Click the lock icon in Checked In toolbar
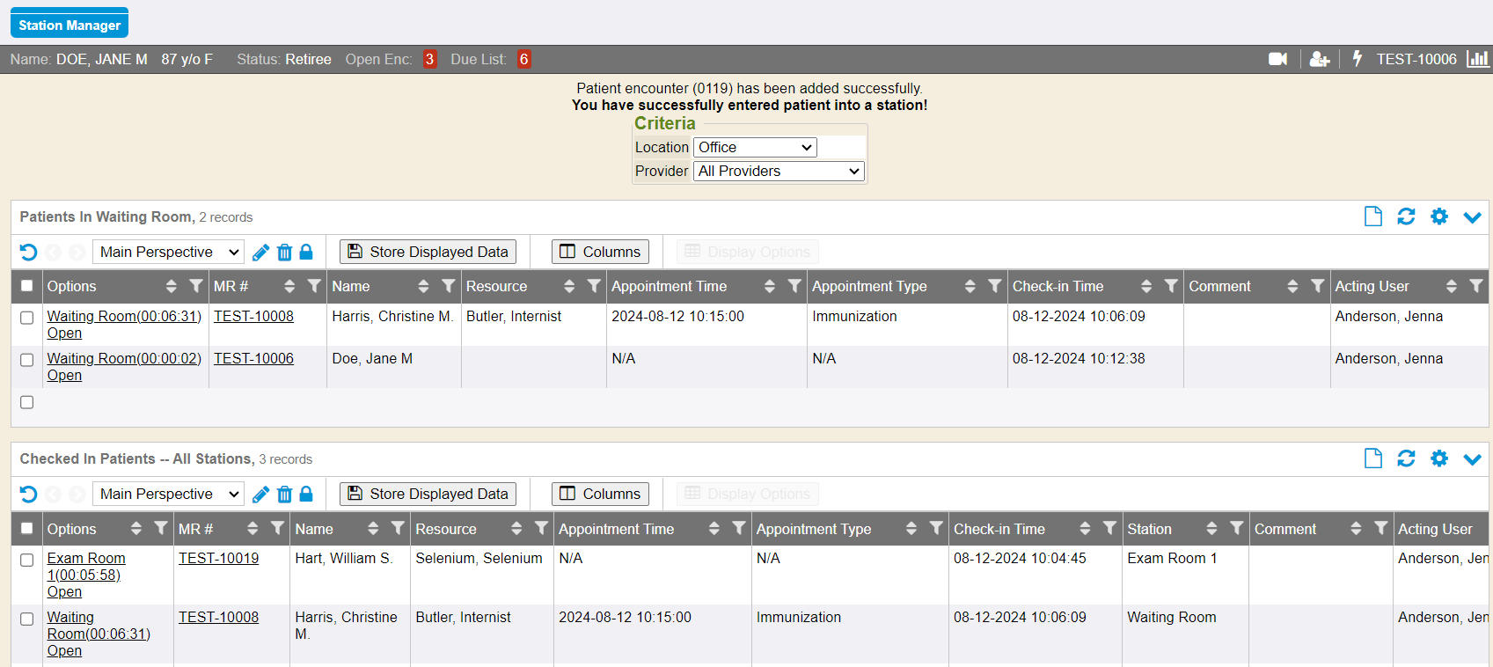Screen dimensions: 1493x667 (306, 495)
